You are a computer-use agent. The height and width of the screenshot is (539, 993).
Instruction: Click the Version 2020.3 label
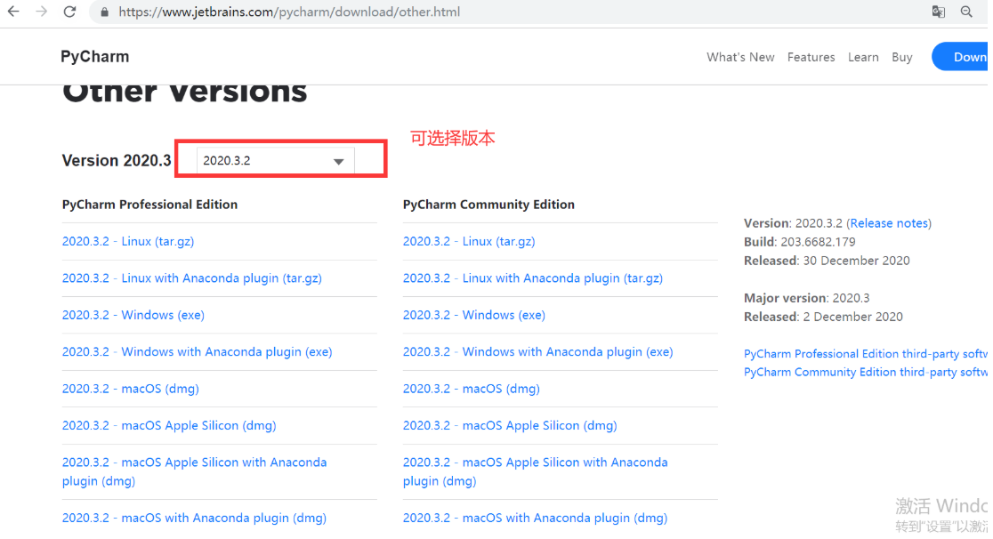pos(117,160)
